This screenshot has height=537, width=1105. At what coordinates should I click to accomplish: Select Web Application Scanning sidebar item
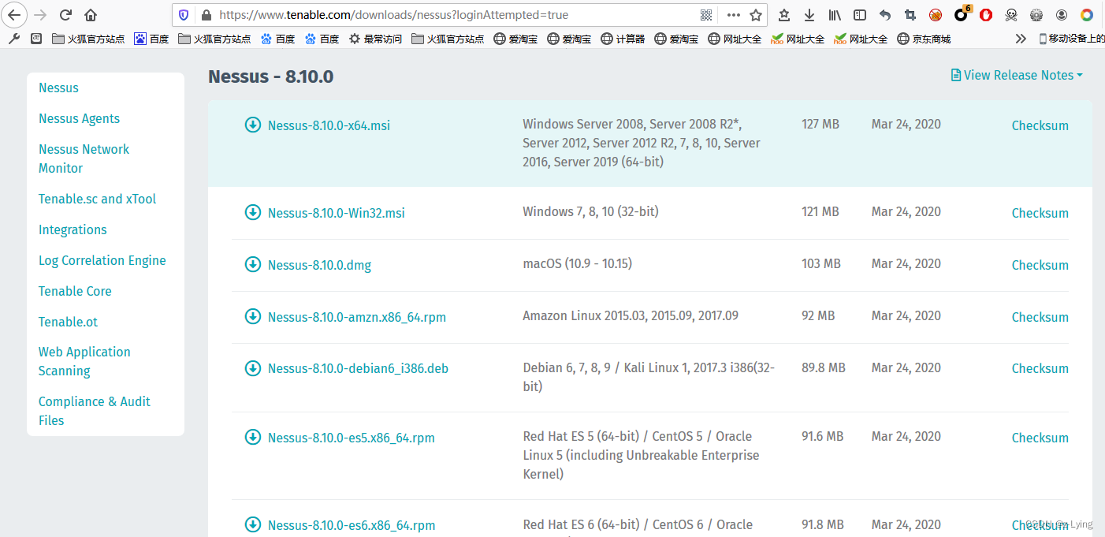[84, 361]
